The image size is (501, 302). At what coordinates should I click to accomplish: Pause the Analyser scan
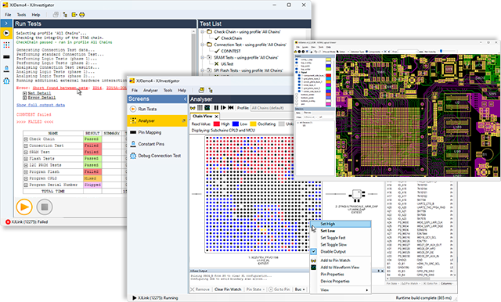(x=216, y=108)
